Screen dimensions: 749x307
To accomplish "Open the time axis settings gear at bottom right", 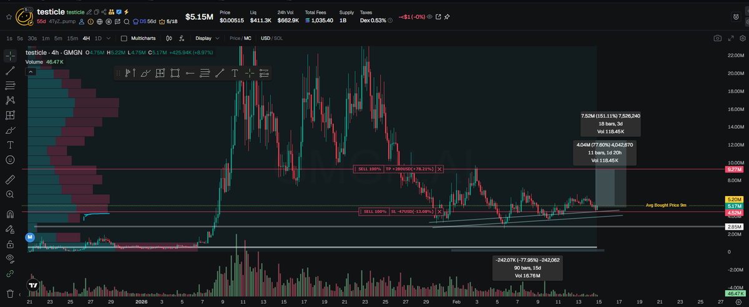I will click(x=738, y=301).
